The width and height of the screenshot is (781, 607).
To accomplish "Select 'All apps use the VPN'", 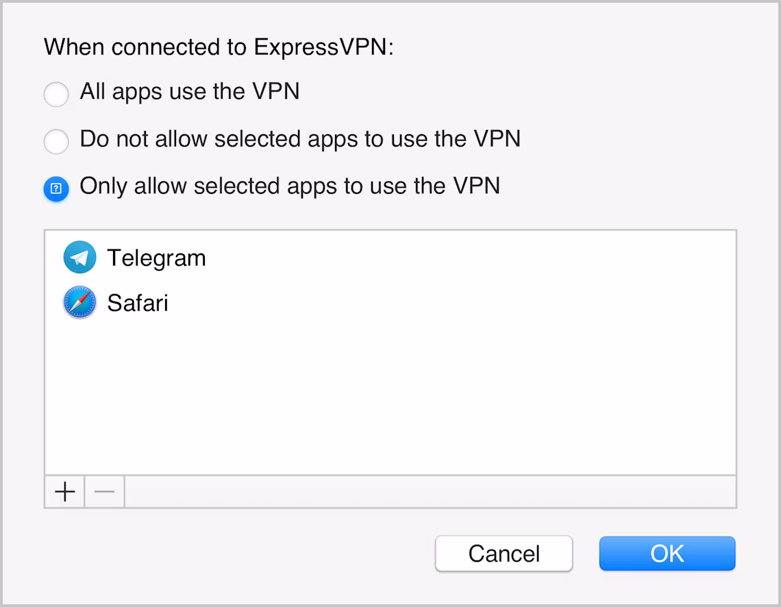I will [x=56, y=95].
